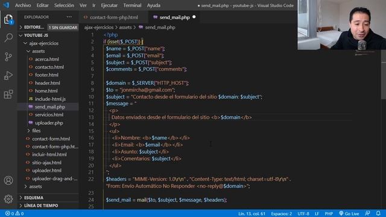The image size is (386, 217).
Task: Open Explorer panel more actions ellipsis
Action: click(x=69, y=17)
